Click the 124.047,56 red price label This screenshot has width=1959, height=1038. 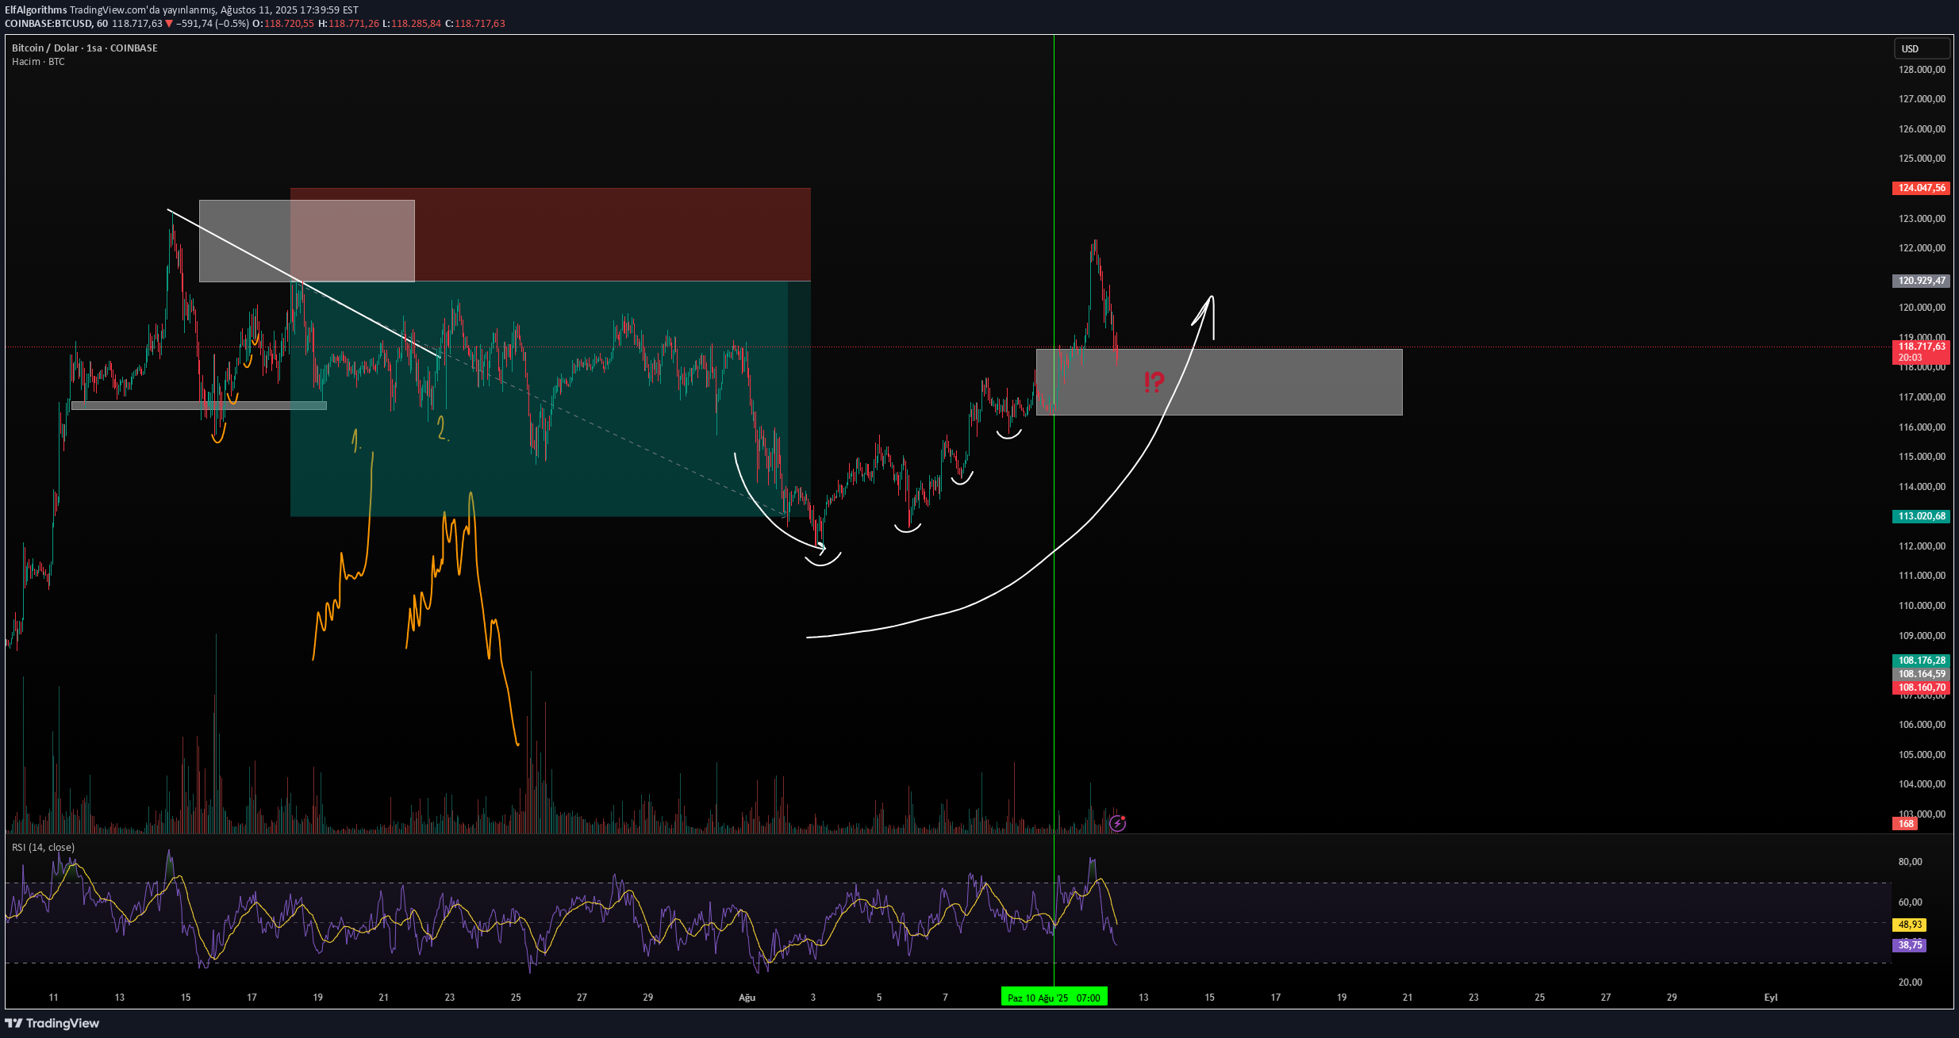coord(1921,188)
